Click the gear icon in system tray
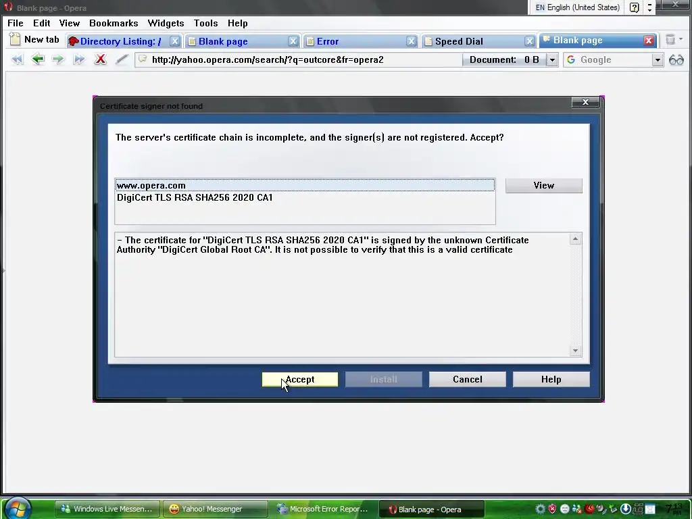Image resolution: width=692 pixels, height=519 pixels. click(540, 509)
